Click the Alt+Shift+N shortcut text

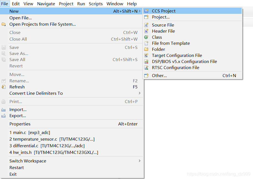[125, 11]
